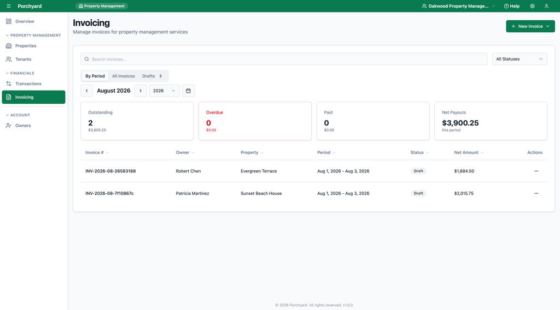Screen dimensions: 560x310
Task: Click the Tenants people icon
Action: tap(9, 59)
